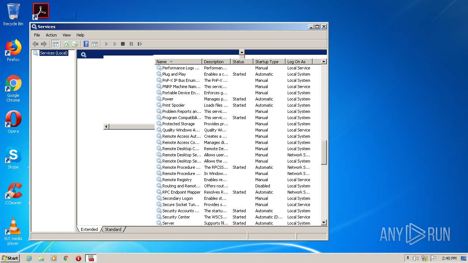Click the Secure Socket Tunneling gear icon
Screen dimensions: 468x263
point(159,205)
